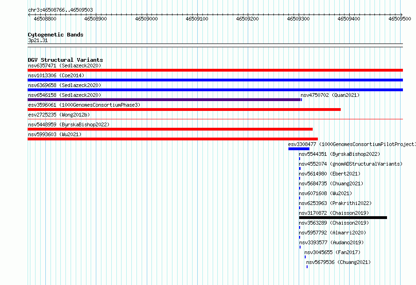Click the nsv5684735 (Chuang2021) label
Image resolution: width=416 pixels, height=285 pixels.
point(331,183)
